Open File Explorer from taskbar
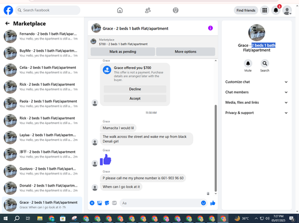The height and width of the screenshot is (223, 299). click(x=40, y=218)
